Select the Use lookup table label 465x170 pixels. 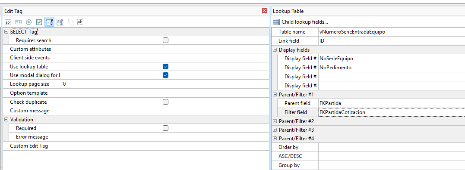point(29,67)
